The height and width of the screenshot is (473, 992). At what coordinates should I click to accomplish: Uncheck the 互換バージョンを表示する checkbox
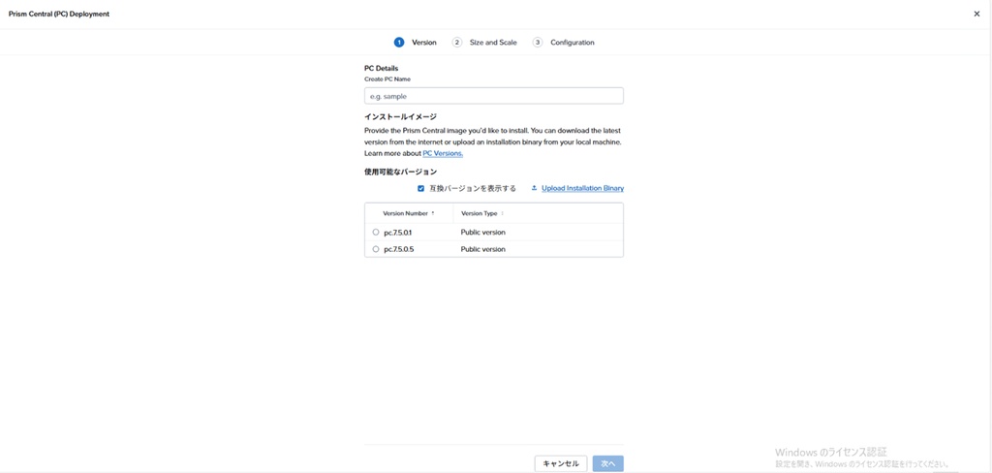(x=420, y=188)
